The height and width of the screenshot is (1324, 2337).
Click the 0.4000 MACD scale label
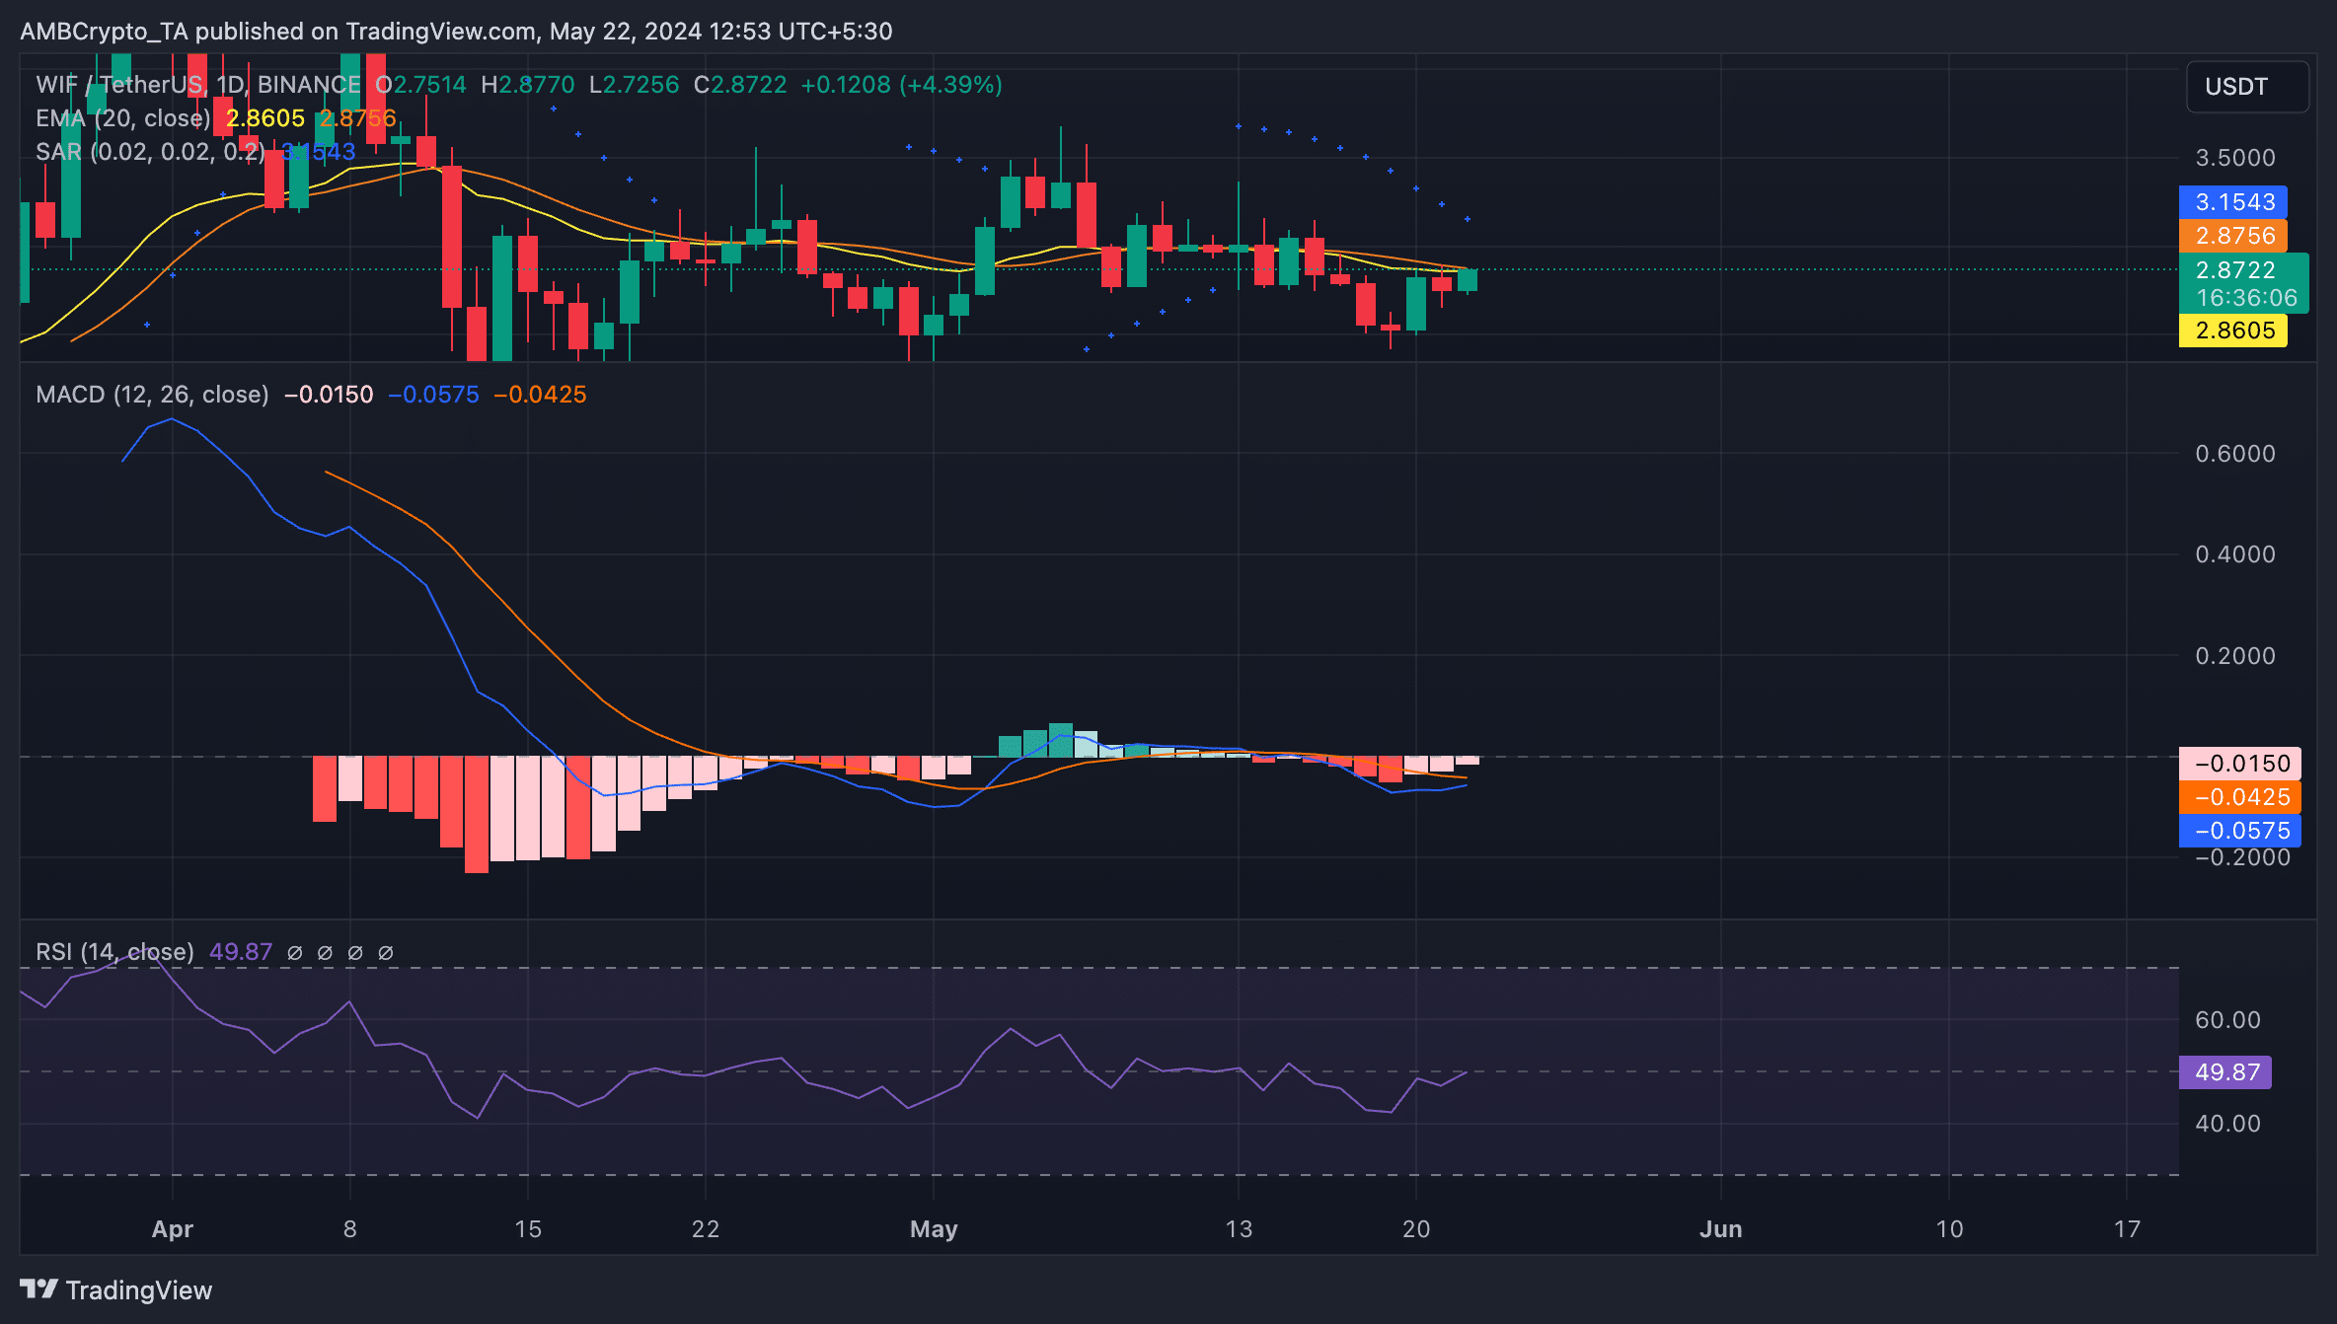click(x=2235, y=554)
